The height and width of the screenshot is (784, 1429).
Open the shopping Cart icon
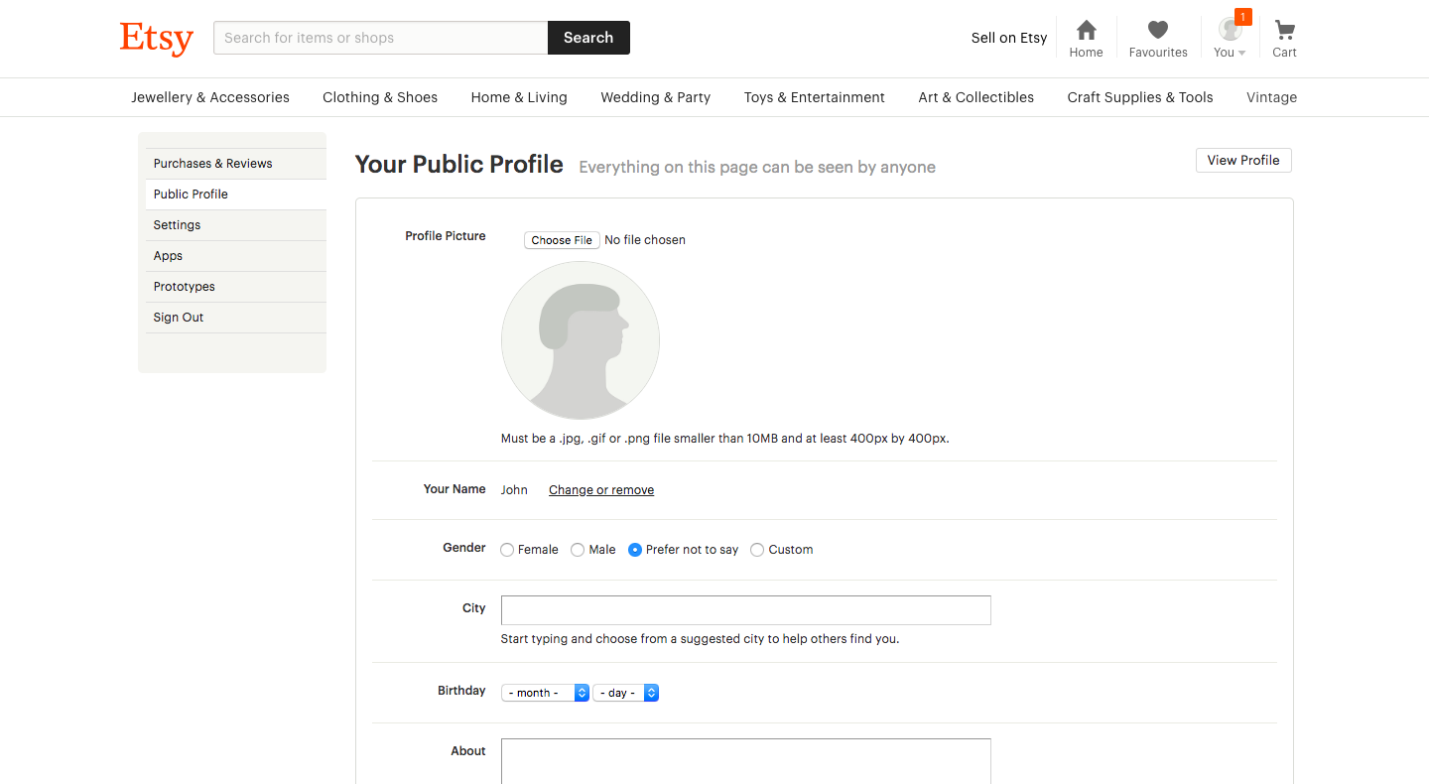point(1284,31)
